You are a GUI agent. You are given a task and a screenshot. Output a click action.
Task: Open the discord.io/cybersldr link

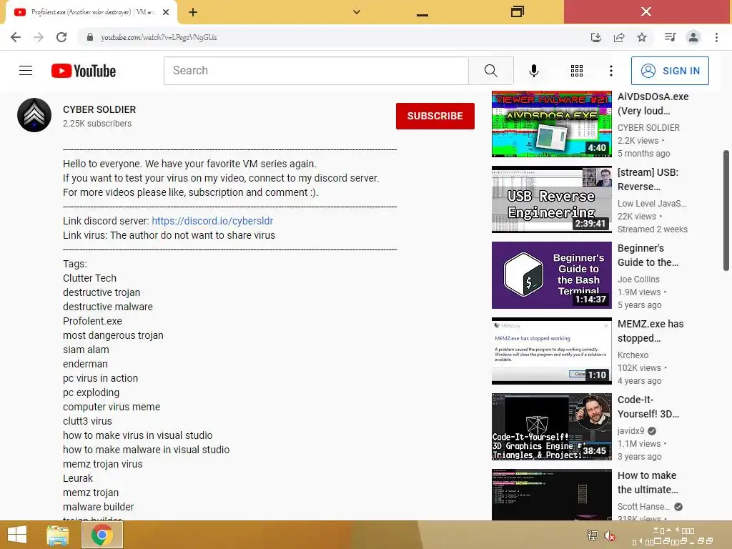tap(212, 221)
